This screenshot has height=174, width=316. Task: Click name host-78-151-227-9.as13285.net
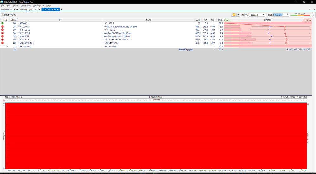(117, 33)
